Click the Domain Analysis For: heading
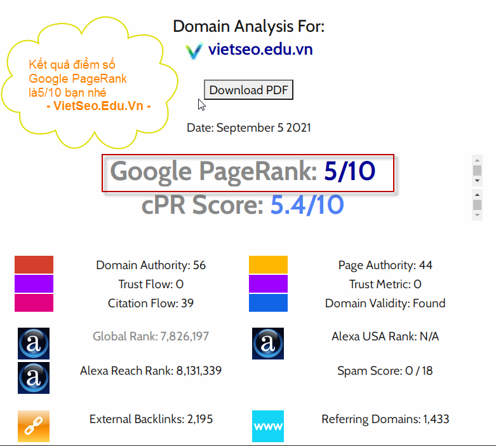 248,26
